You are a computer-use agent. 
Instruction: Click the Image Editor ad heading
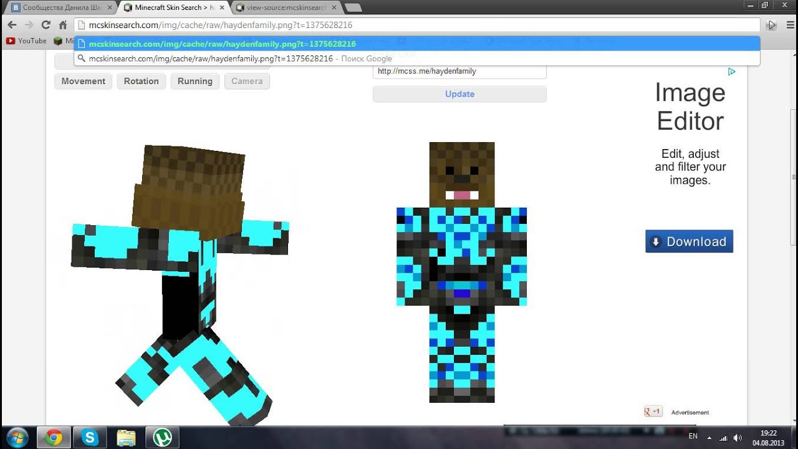690,107
